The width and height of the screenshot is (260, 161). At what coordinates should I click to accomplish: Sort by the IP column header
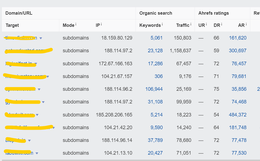point(98,25)
